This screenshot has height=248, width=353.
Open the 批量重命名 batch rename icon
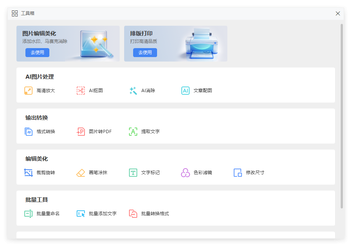[28, 214]
